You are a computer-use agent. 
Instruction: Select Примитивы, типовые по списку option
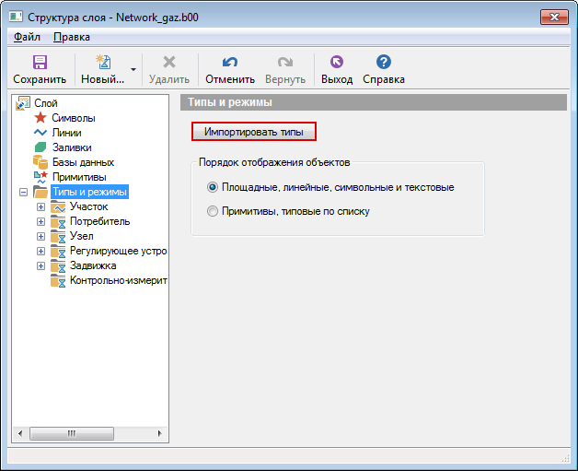click(x=213, y=211)
